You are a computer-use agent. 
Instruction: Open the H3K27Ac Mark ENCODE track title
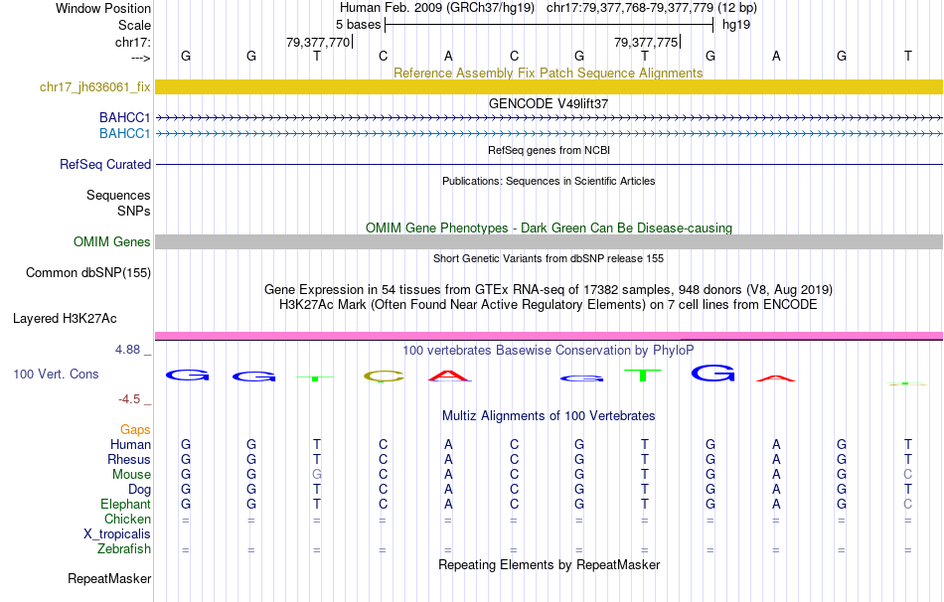tap(549, 305)
